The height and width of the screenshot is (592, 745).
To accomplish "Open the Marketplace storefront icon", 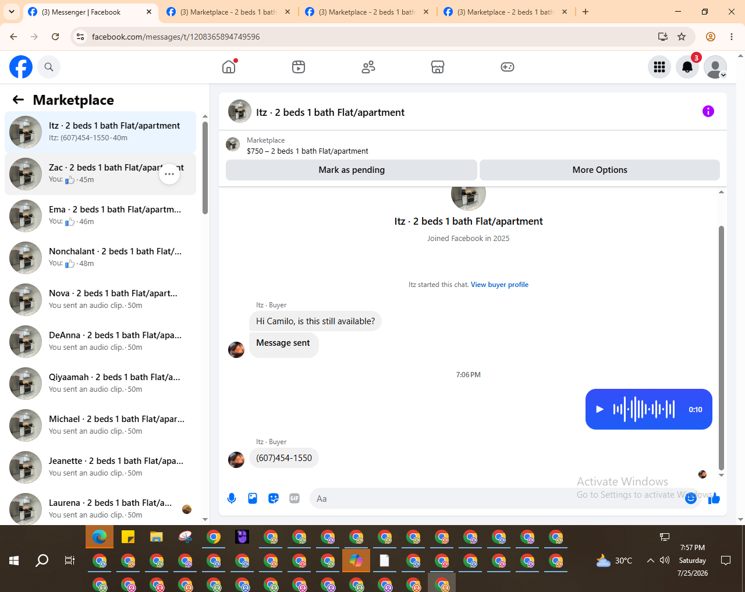I will click(x=438, y=67).
